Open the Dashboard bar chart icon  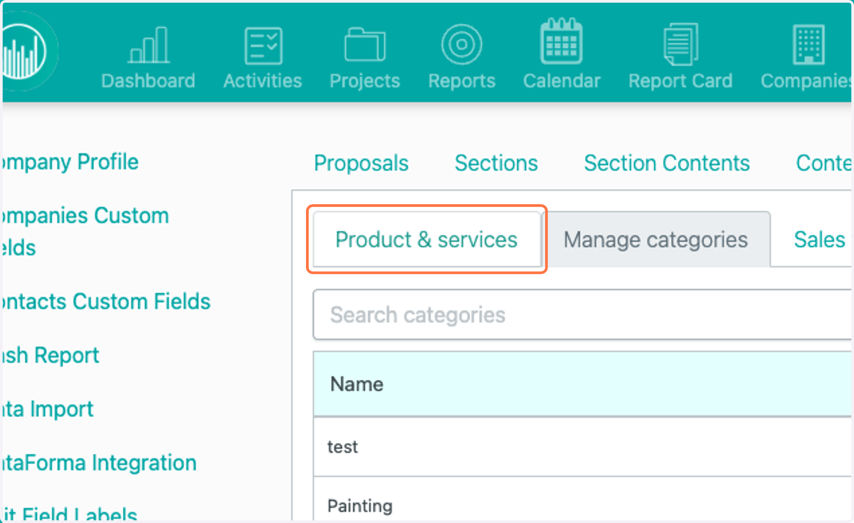point(148,46)
